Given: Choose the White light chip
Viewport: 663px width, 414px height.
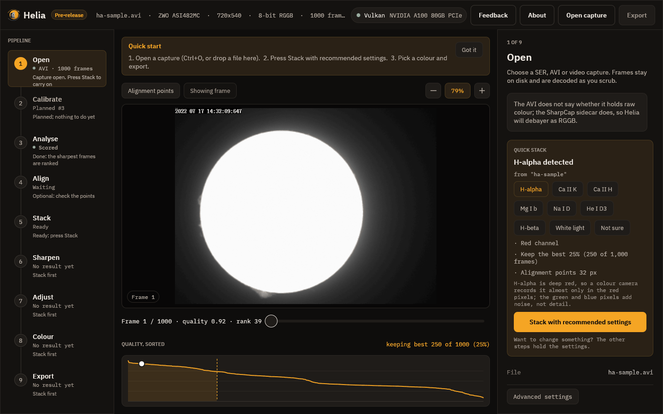Looking at the screenshot, I should [x=570, y=228].
